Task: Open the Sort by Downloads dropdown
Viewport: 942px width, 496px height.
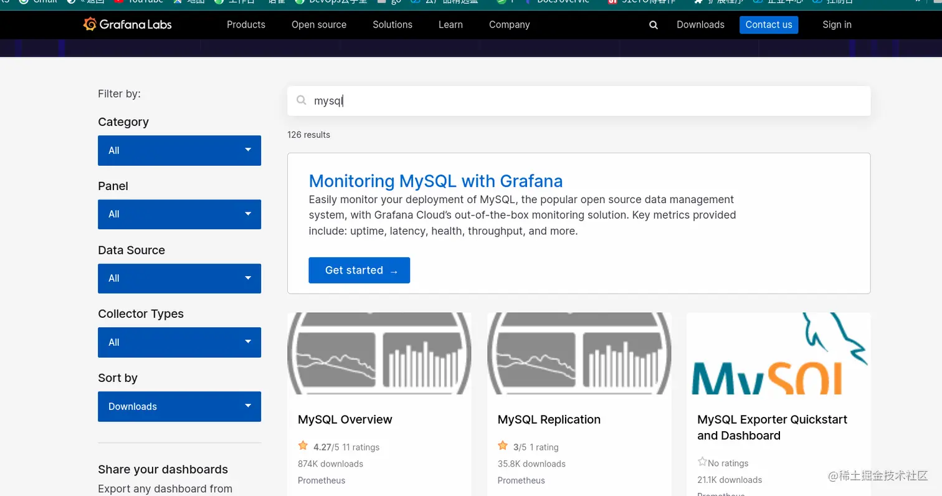Action: click(x=179, y=406)
